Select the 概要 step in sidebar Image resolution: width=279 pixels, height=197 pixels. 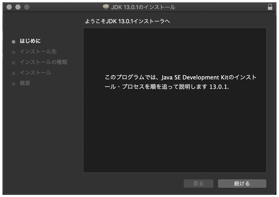(25, 83)
